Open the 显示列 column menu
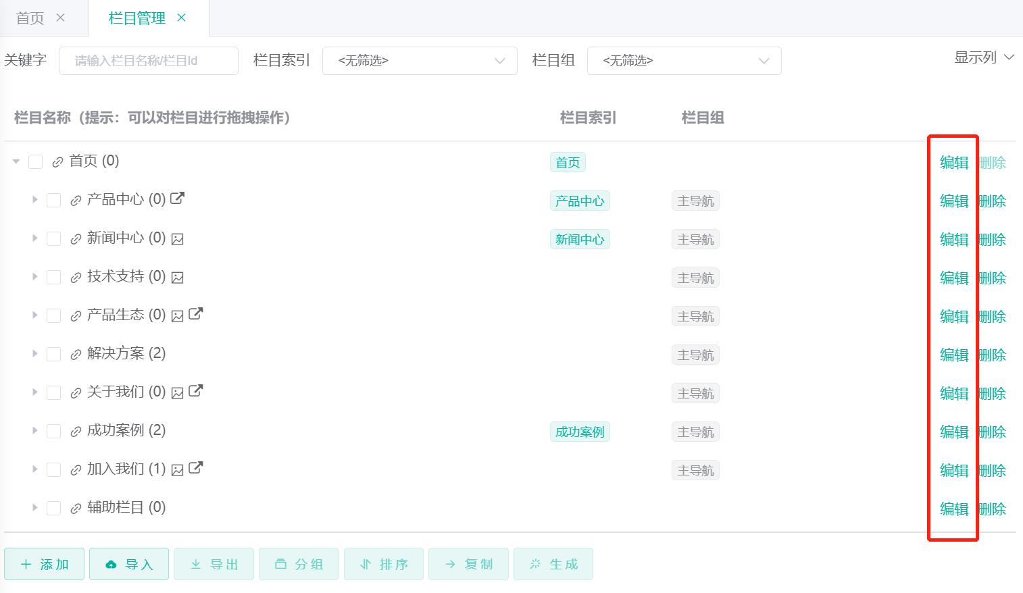The height and width of the screenshot is (593, 1023). pos(983,58)
